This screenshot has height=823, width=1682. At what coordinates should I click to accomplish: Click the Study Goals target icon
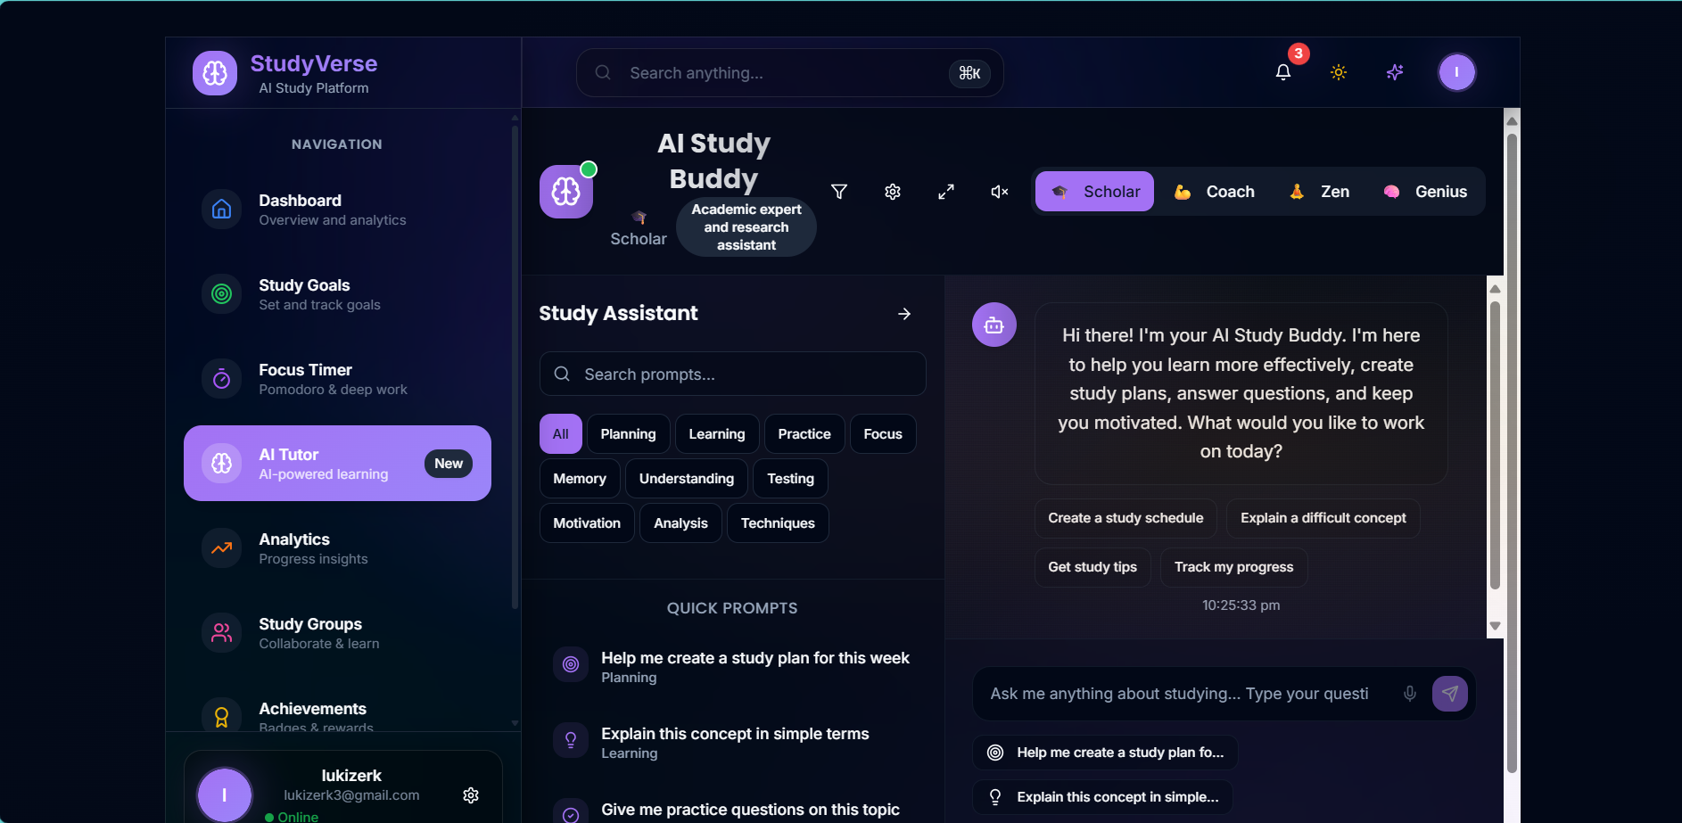click(x=222, y=294)
